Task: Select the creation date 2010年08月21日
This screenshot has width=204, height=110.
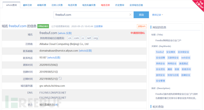Action: tap(48, 72)
